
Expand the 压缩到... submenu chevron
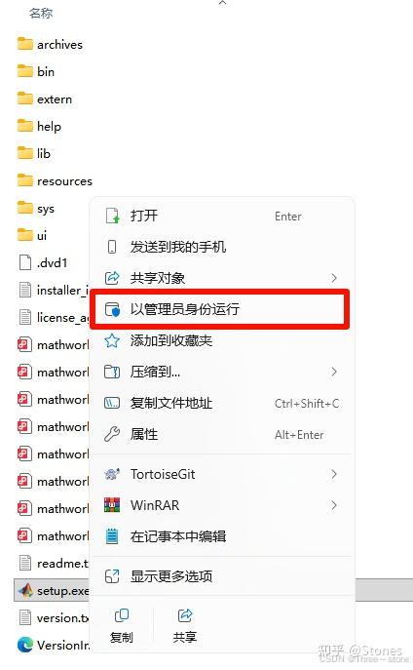click(334, 372)
